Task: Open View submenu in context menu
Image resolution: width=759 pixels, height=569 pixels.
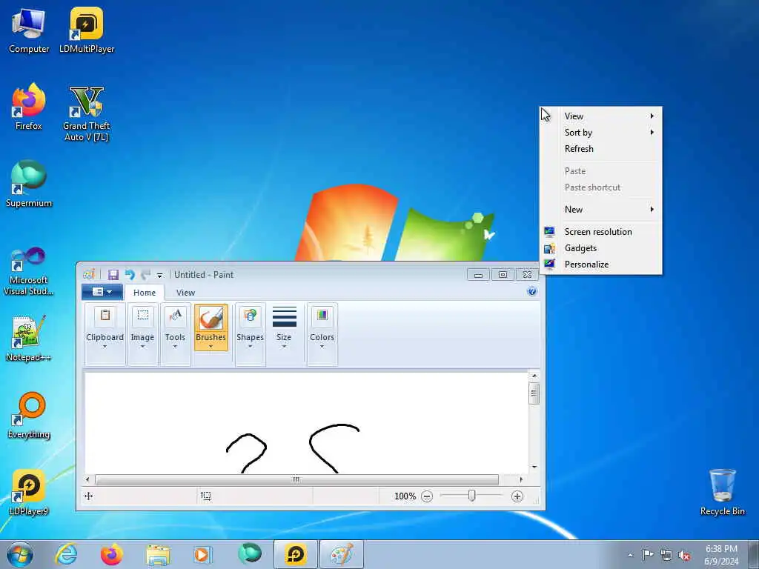Action: coord(600,116)
